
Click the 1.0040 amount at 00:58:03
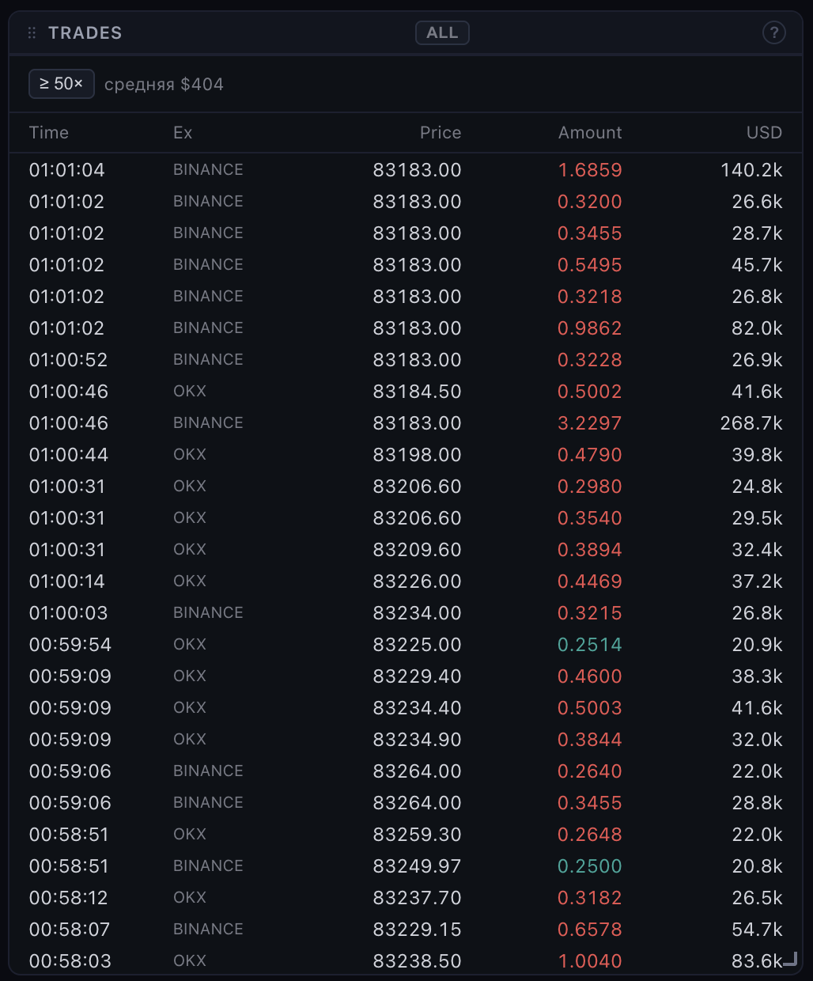[590, 961]
